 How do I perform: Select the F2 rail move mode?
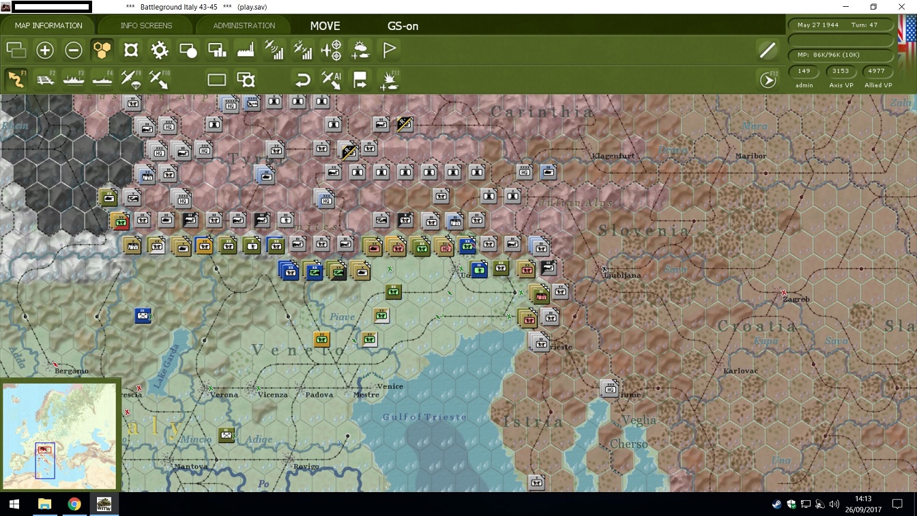pos(45,79)
